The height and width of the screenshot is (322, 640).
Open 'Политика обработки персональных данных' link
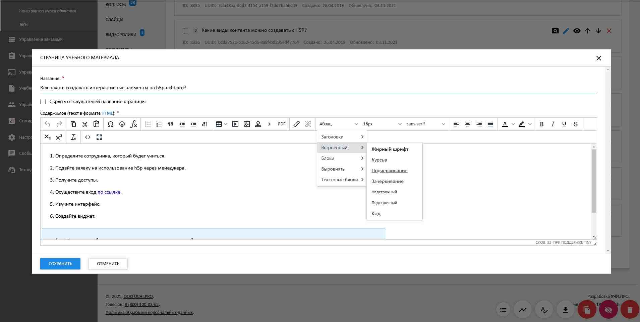[x=149, y=313]
